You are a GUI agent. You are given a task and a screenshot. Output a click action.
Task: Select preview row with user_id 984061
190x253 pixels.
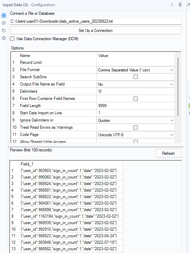coord(66,203)
